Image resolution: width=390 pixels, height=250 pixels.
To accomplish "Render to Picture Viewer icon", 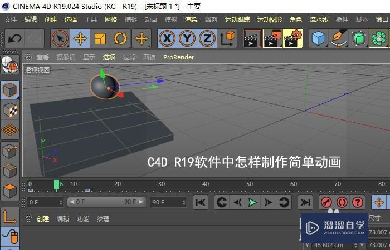I will coord(272,38).
